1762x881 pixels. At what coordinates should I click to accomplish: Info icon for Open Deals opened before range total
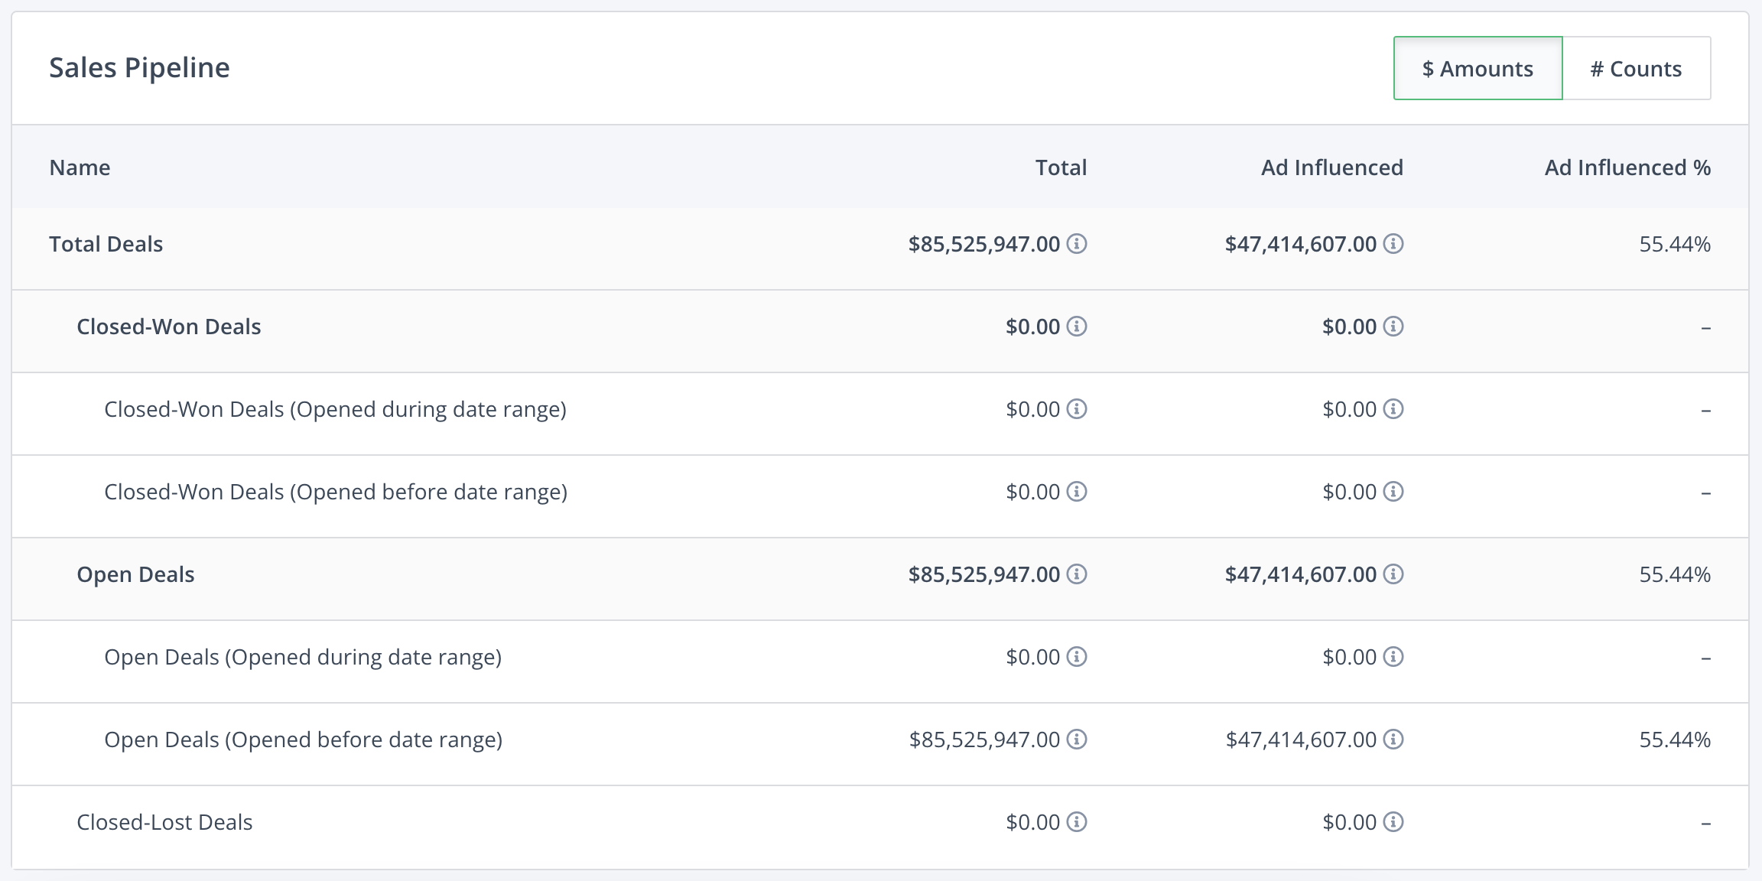point(1077,740)
